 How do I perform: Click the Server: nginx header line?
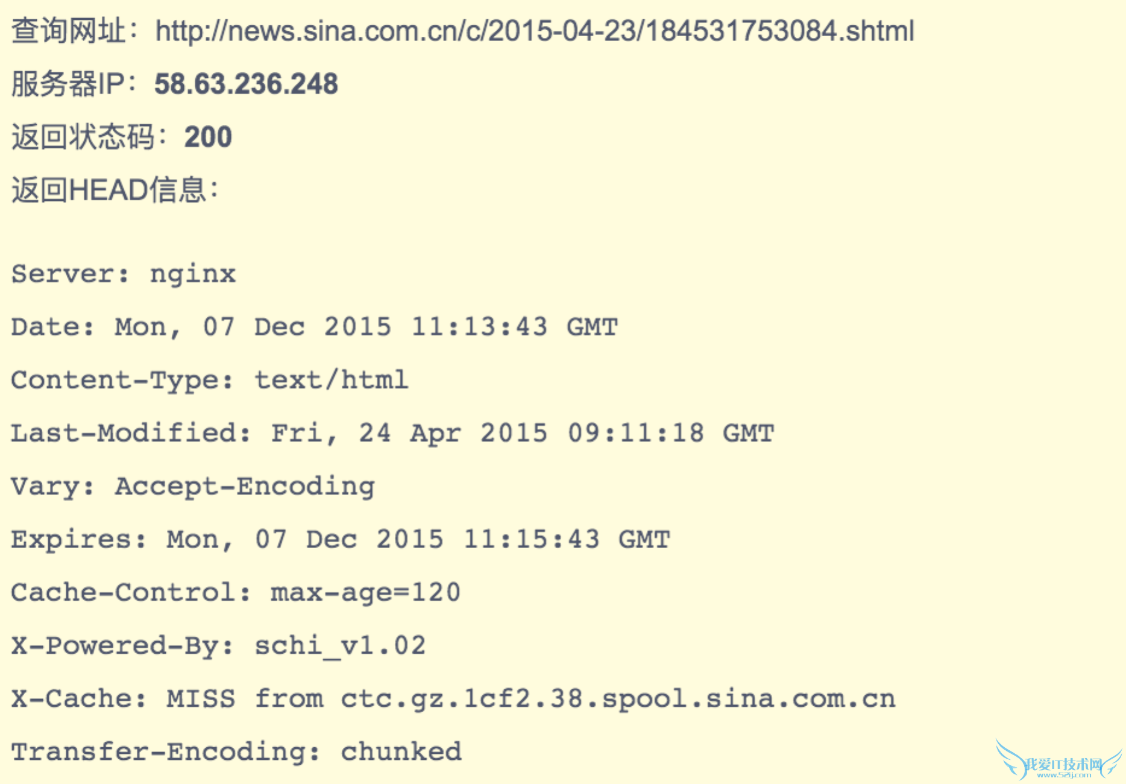click(124, 274)
